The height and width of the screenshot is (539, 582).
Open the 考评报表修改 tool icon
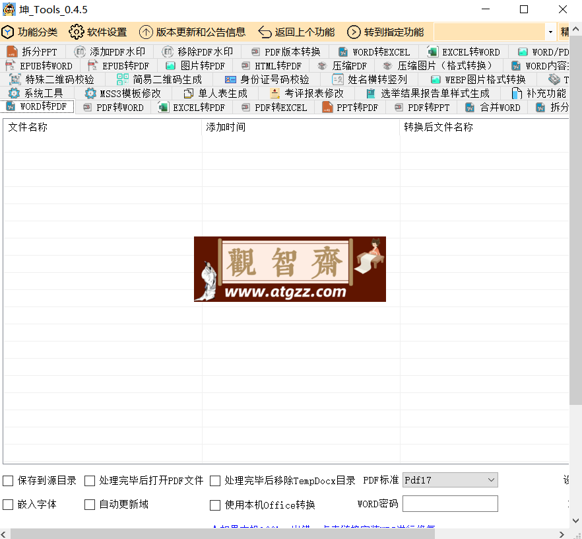coord(275,93)
